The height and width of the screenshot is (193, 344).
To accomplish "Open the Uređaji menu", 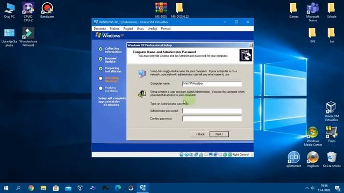I will (x=152, y=28).
